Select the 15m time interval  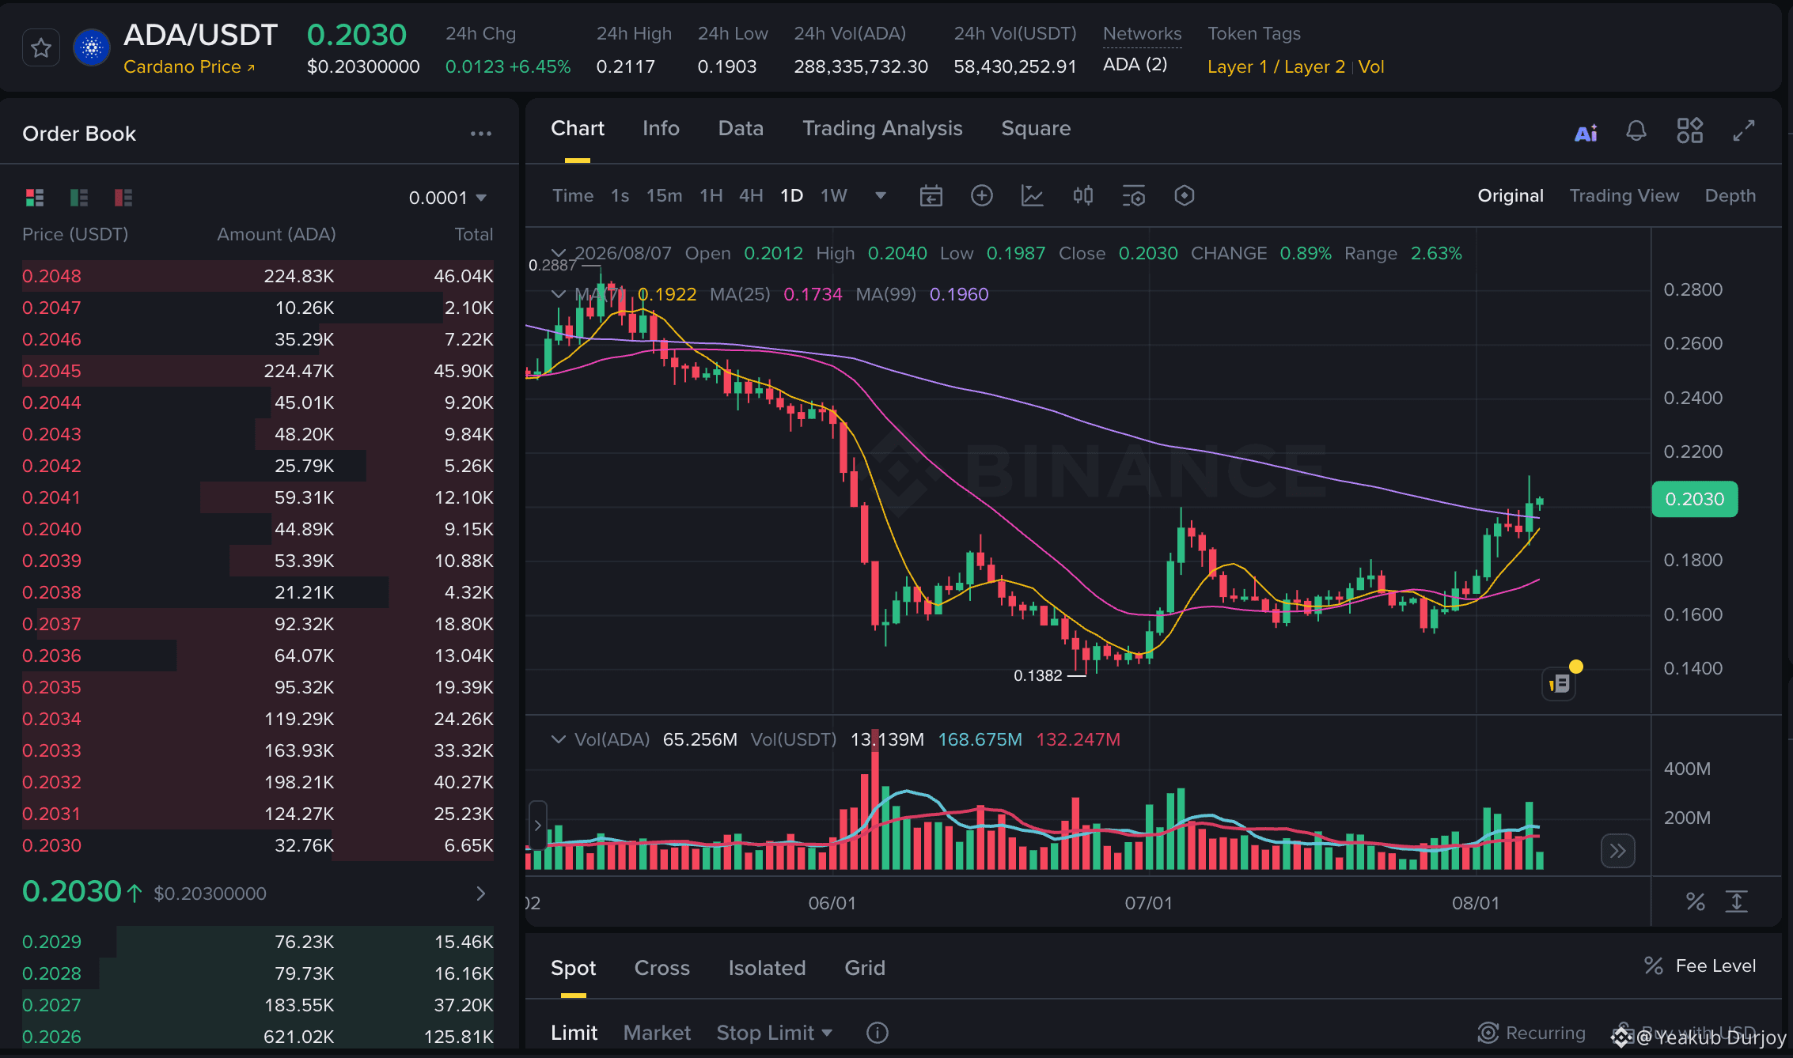tap(664, 195)
